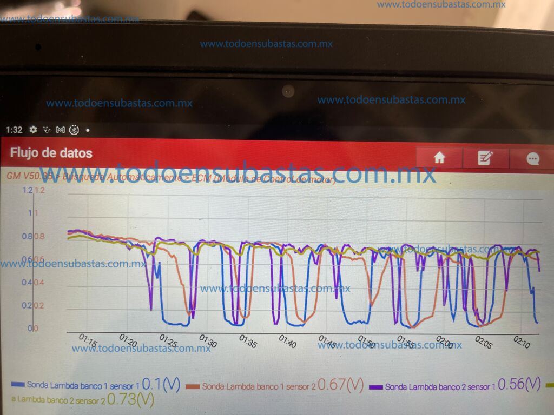Open the edit/notes pencil icon
This screenshot has width=554, height=415.
pos(485,158)
